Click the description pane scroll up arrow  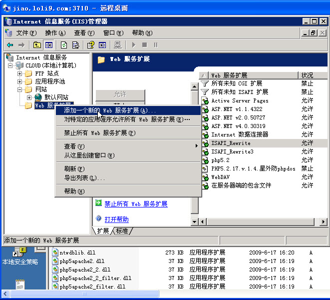(195, 86)
